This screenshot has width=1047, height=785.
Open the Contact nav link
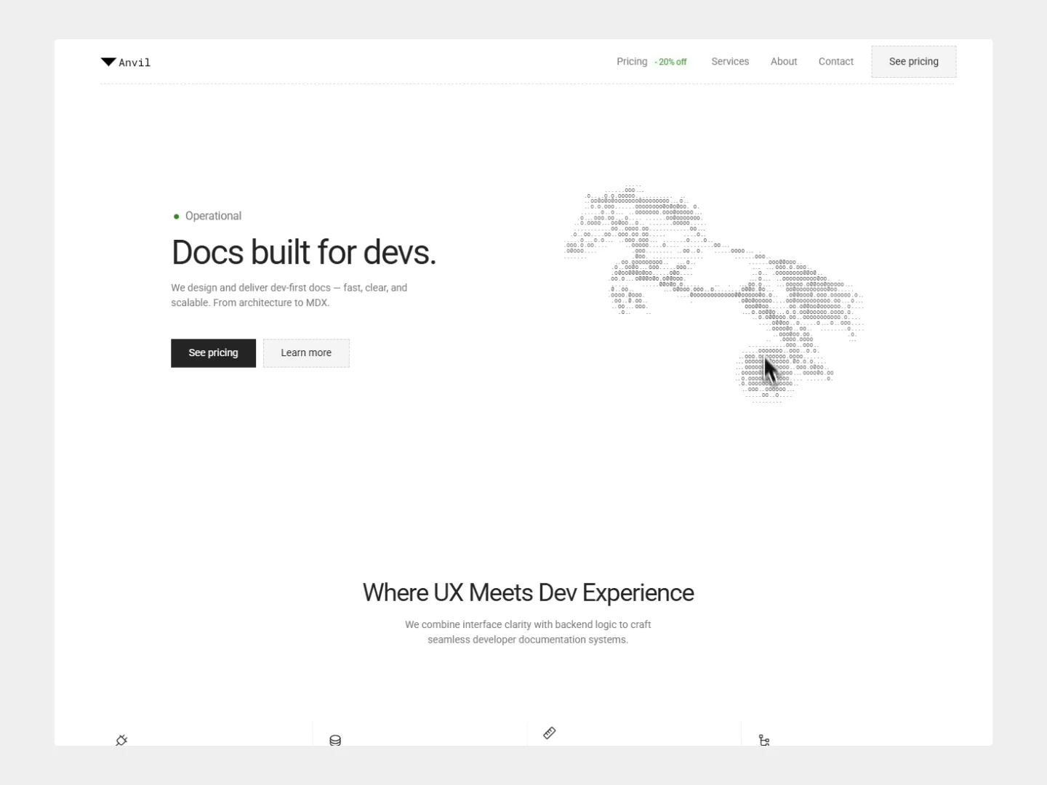[836, 62]
